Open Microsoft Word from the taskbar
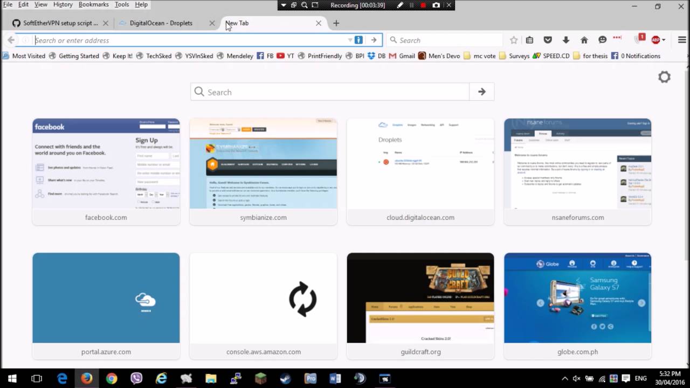This screenshot has height=388, width=690. (x=335, y=378)
